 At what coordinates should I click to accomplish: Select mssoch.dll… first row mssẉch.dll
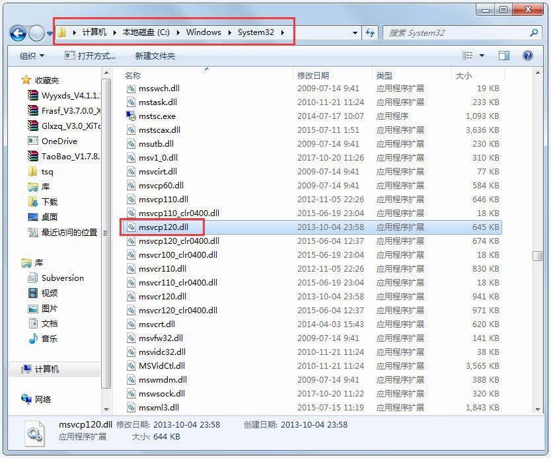(159, 88)
